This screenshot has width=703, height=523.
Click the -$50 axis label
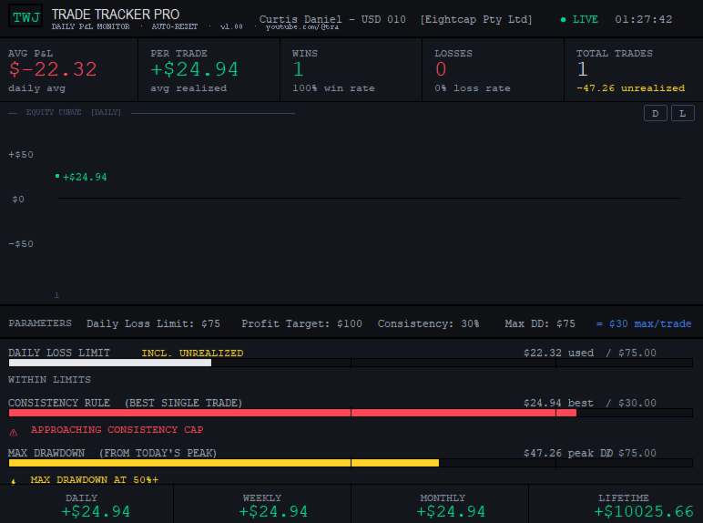pyautogui.click(x=21, y=244)
